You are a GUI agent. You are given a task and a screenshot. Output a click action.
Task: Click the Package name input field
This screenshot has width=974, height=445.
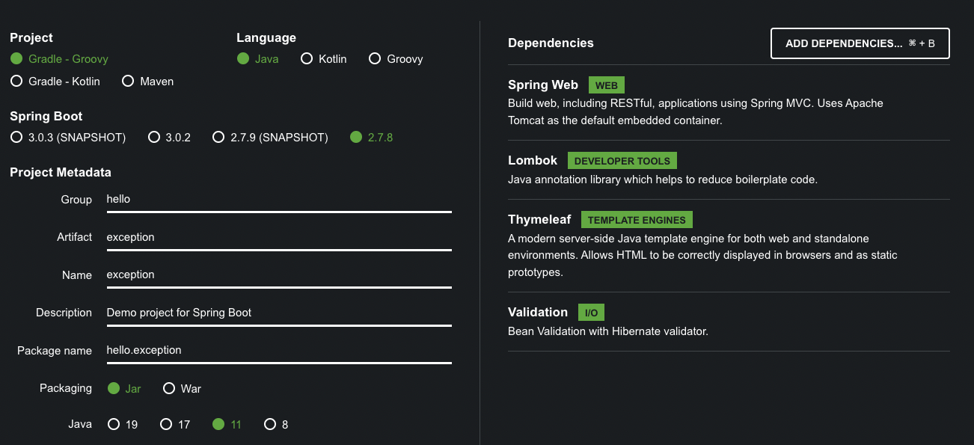(x=279, y=350)
